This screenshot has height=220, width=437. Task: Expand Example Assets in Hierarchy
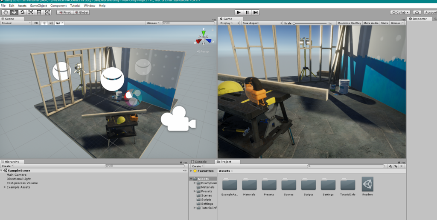[x=5, y=187]
